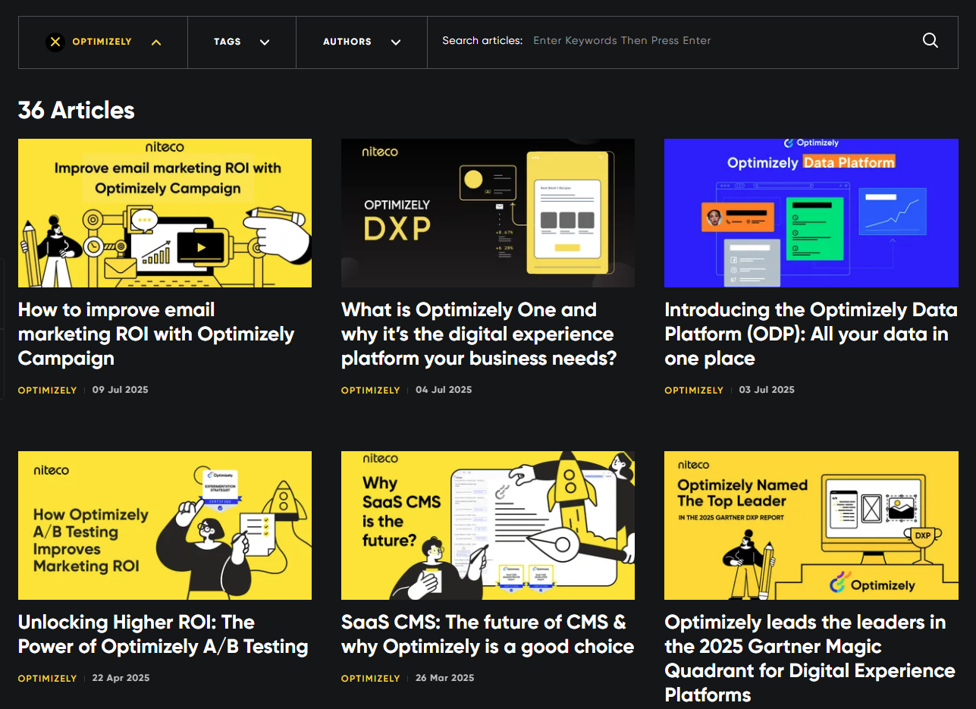Click the date 04 Jul 2025
The width and height of the screenshot is (976, 709).
pos(444,390)
